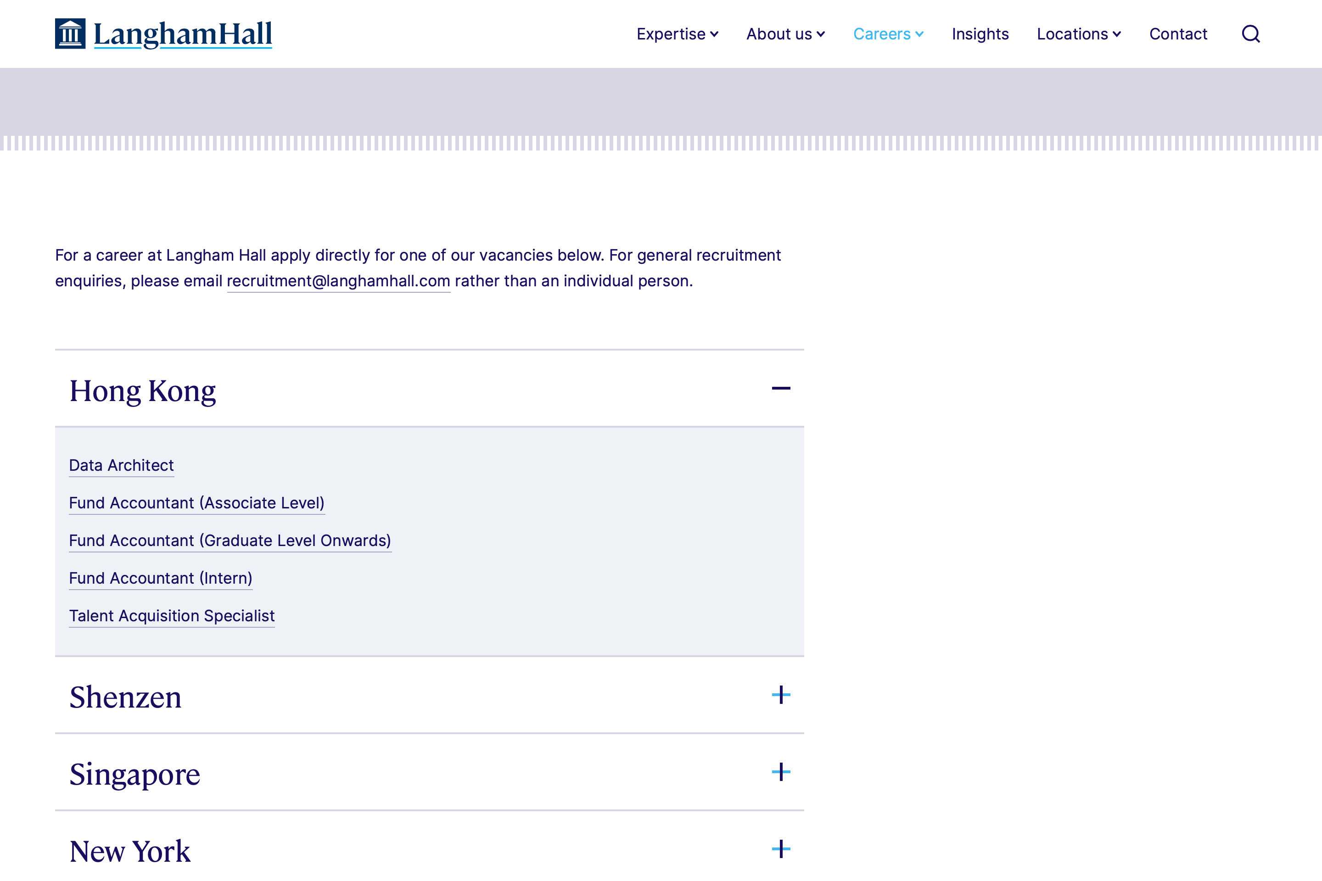Expand Shenzen section with plus icon
The image size is (1322, 881).
click(x=781, y=695)
